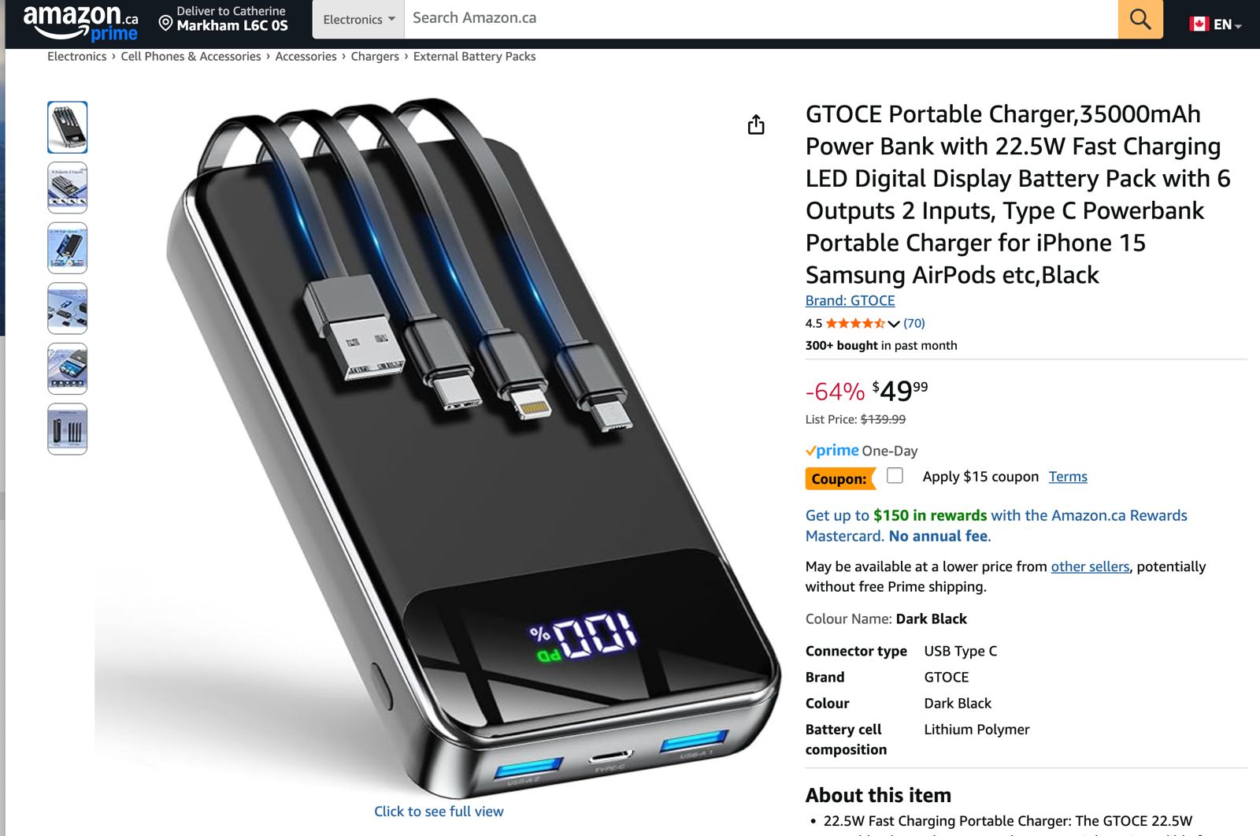This screenshot has height=836, width=1260.
Task: Click the prime One-Day checkmark logo
Action: [x=832, y=451]
